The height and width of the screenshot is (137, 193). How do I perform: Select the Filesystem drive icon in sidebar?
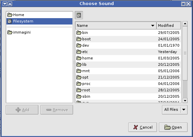[x=10, y=21]
